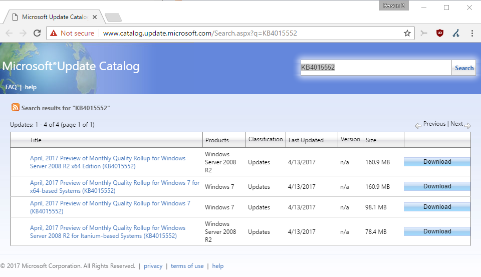Screen dimensions: 481x277
Task: Download the Itanium-based 78.4 MB update
Action: click(x=437, y=231)
